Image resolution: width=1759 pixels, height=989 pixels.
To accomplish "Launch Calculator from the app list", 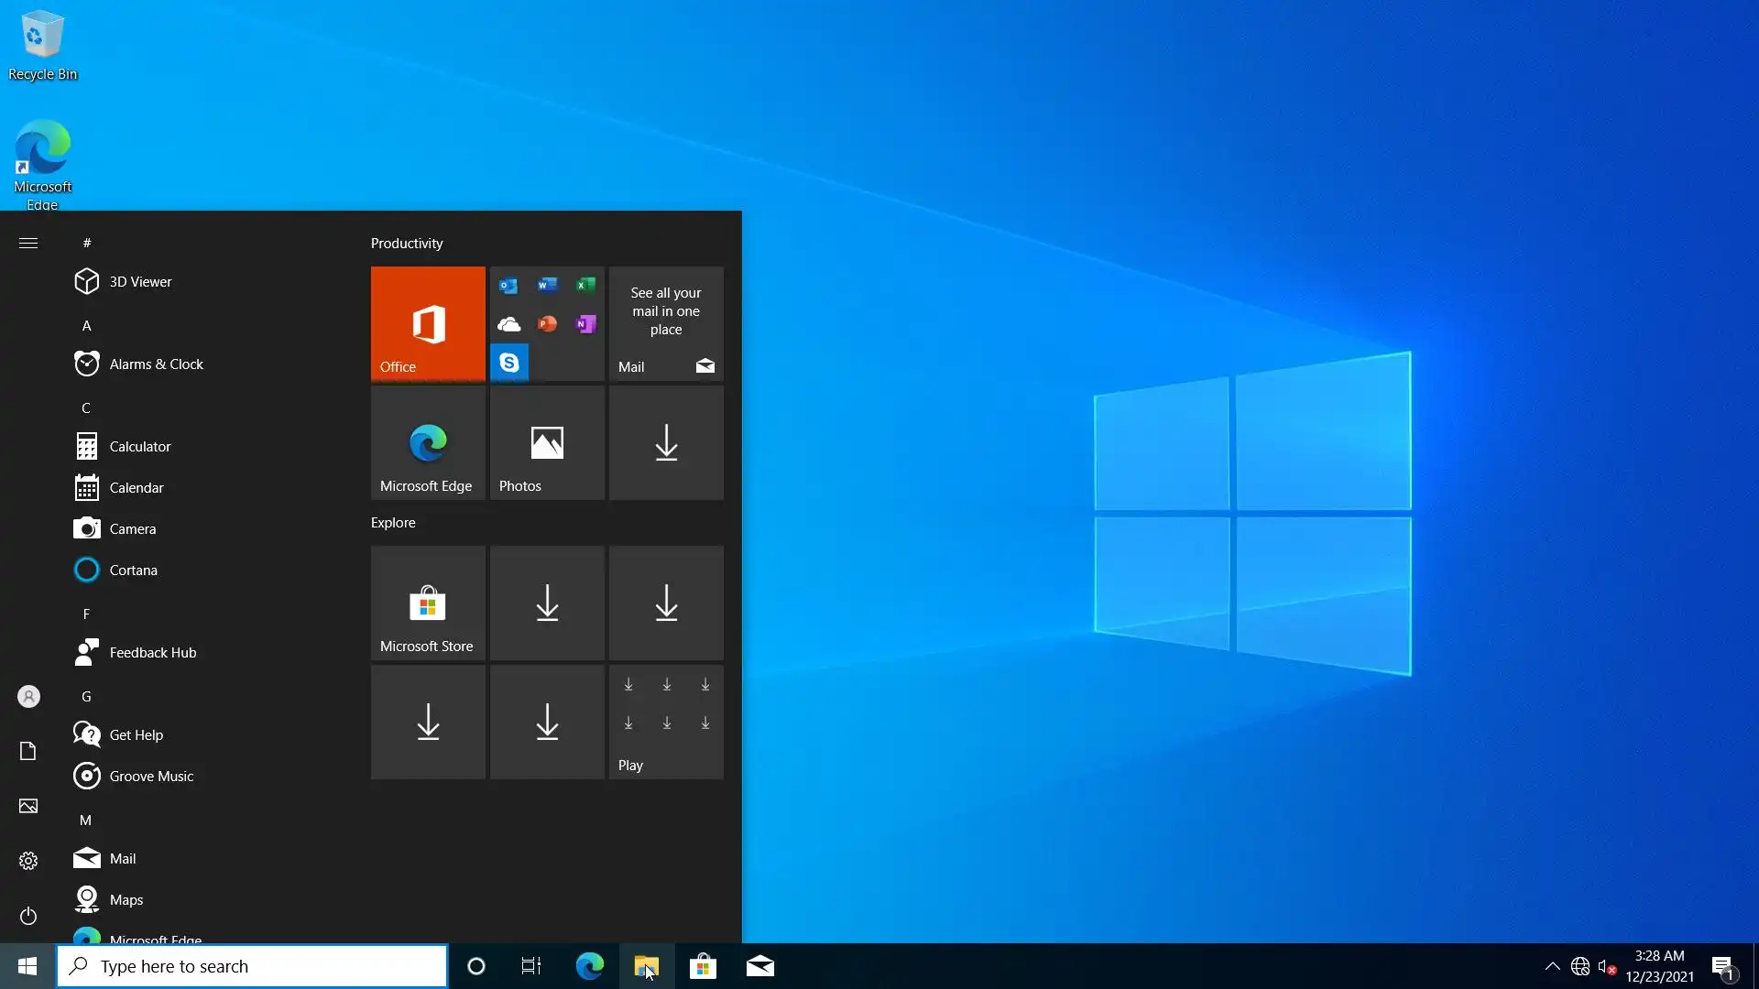I will click(x=140, y=447).
